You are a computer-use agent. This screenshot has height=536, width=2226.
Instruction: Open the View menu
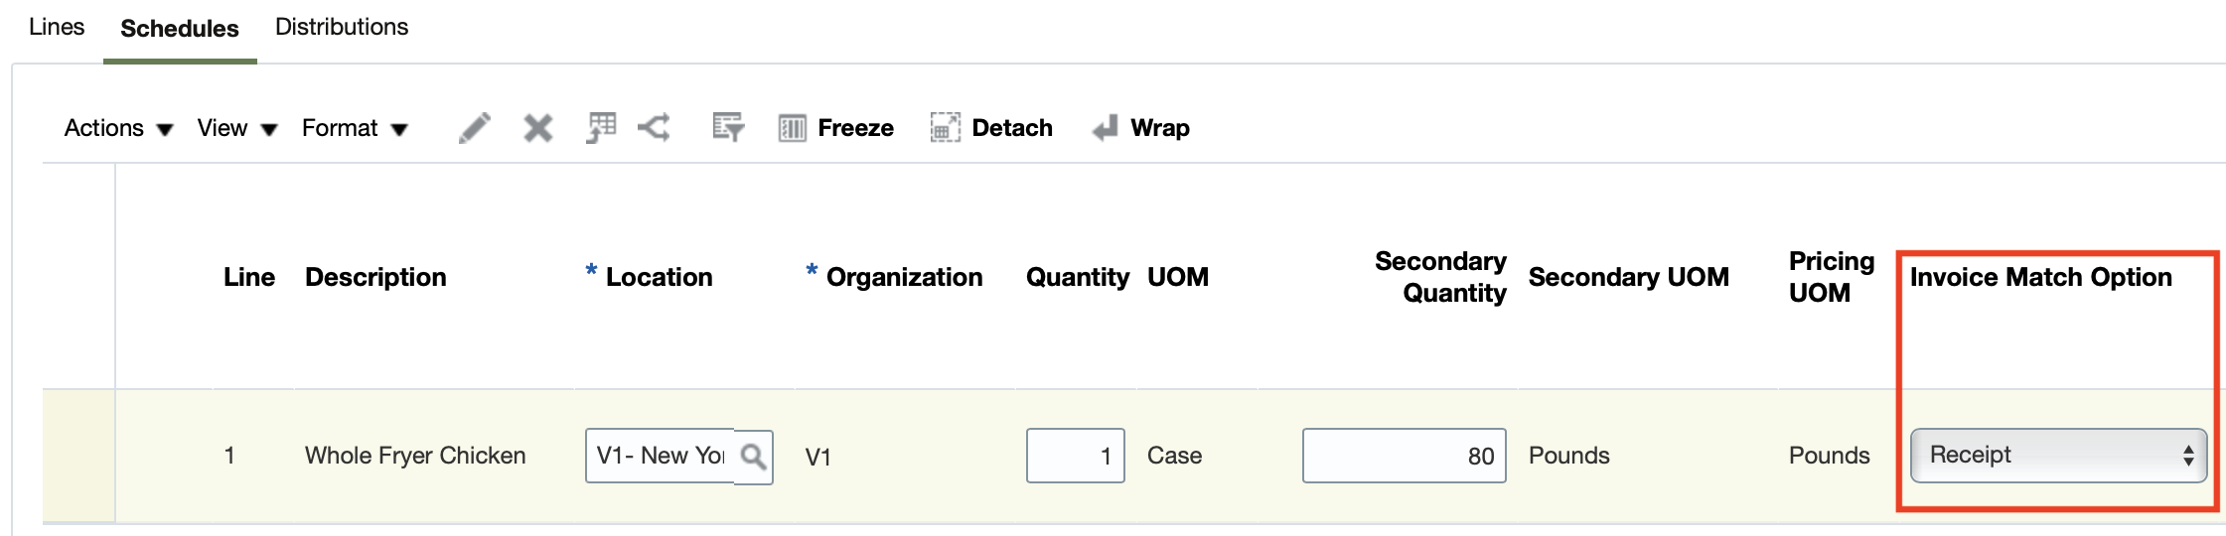pyautogui.click(x=236, y=128)
